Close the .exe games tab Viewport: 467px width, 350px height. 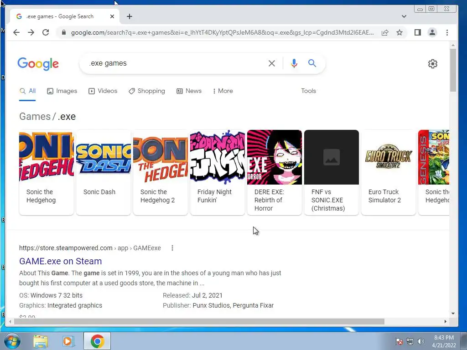pyautogui.click(x=112, y=16)
